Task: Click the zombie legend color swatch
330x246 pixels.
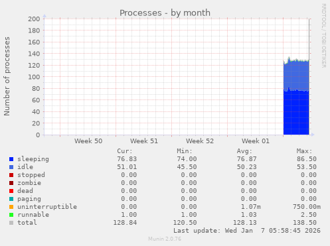Action: pos(11,183)
